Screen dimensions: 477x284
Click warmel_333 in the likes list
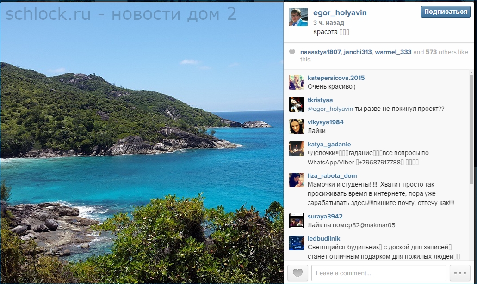pos(393,52)
